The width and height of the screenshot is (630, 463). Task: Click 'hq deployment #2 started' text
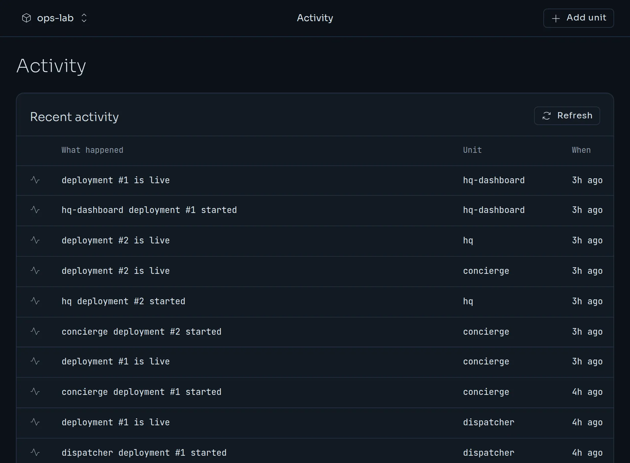tap(123, 301)
